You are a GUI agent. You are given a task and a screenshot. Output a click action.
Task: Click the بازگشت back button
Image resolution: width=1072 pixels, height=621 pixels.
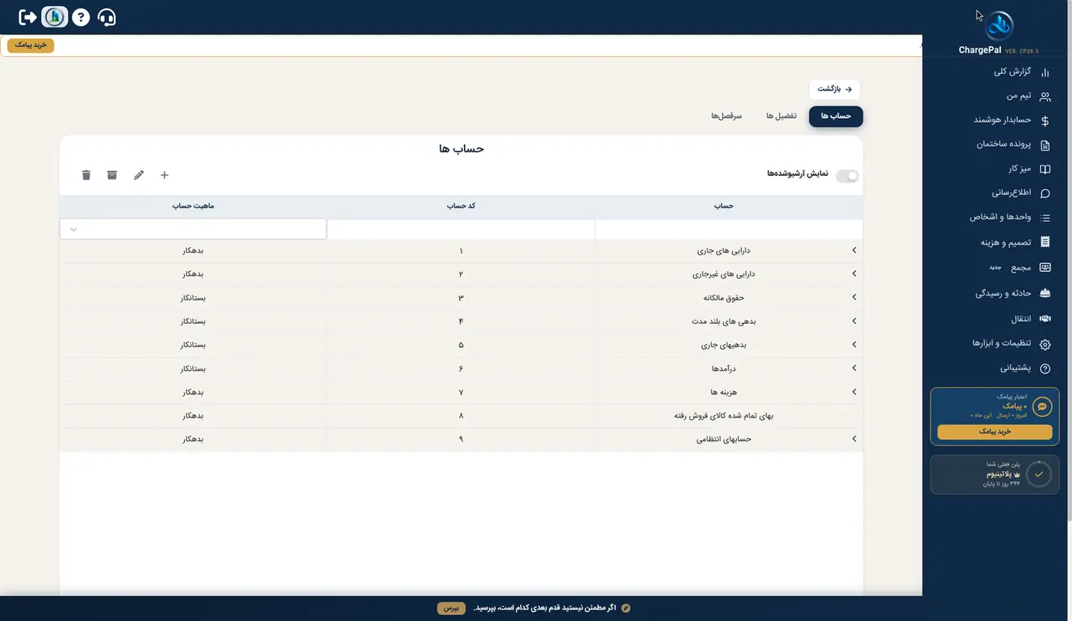[x=835, y=89]
